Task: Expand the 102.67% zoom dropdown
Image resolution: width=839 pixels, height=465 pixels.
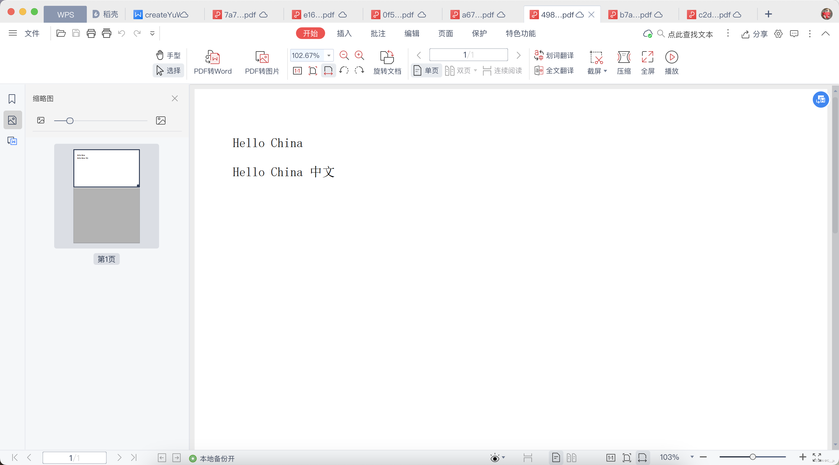Action: point(329,56)
